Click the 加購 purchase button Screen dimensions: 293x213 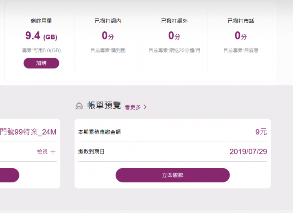[x=41, y=63]
